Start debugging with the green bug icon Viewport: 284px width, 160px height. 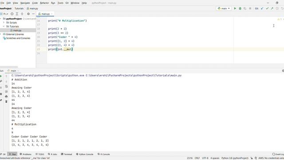pyautogui.click(x=240, y=8)
